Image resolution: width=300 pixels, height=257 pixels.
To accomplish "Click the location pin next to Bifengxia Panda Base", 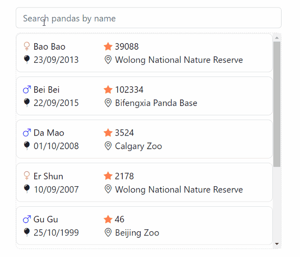I will (x=108, y=103).
